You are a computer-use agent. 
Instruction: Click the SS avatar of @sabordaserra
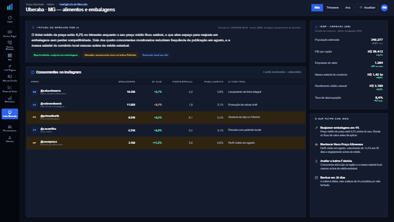point(34,92)
